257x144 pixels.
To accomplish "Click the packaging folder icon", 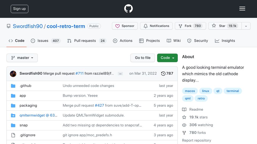I will coord(13,106).
